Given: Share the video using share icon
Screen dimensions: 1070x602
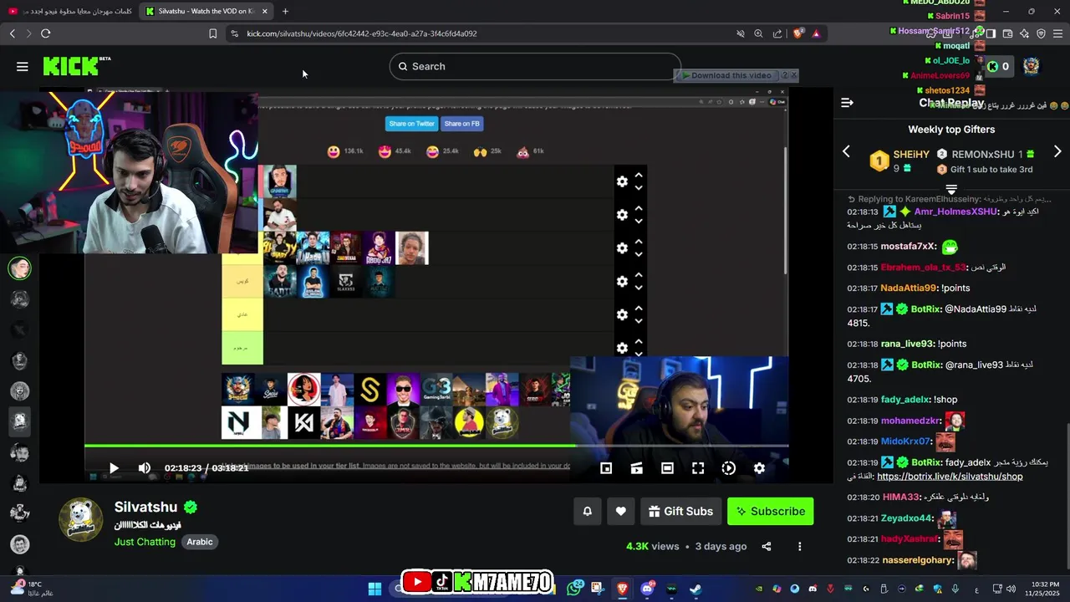Looking at the screenshot, I should coord(766,547).
